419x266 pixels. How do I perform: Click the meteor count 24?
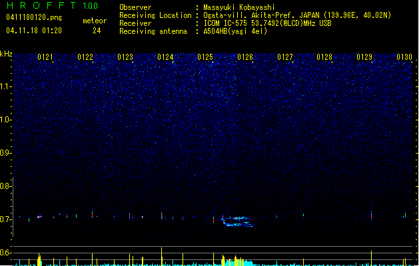pos(97,31)
